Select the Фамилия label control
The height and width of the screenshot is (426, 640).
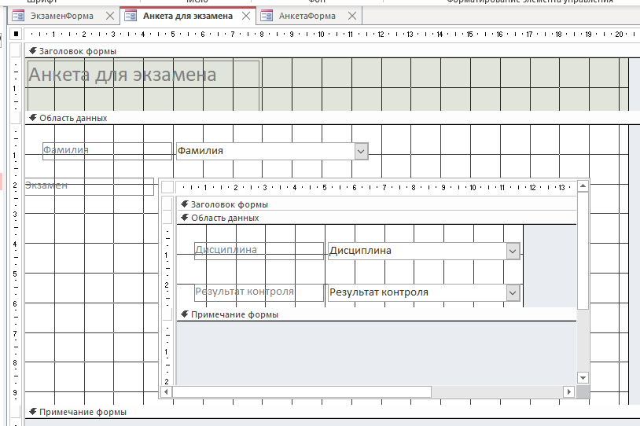point(108,151)
